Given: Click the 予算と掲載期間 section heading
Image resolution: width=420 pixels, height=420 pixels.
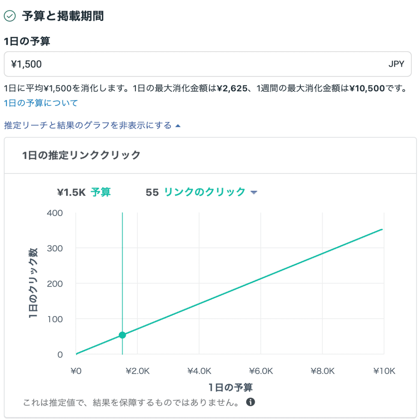Looking at the screenshot, I should click(63, 16).
